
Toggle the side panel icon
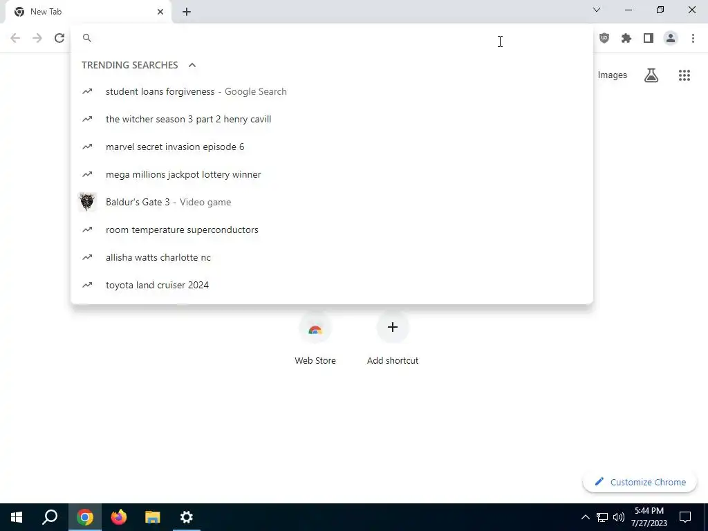649,38
